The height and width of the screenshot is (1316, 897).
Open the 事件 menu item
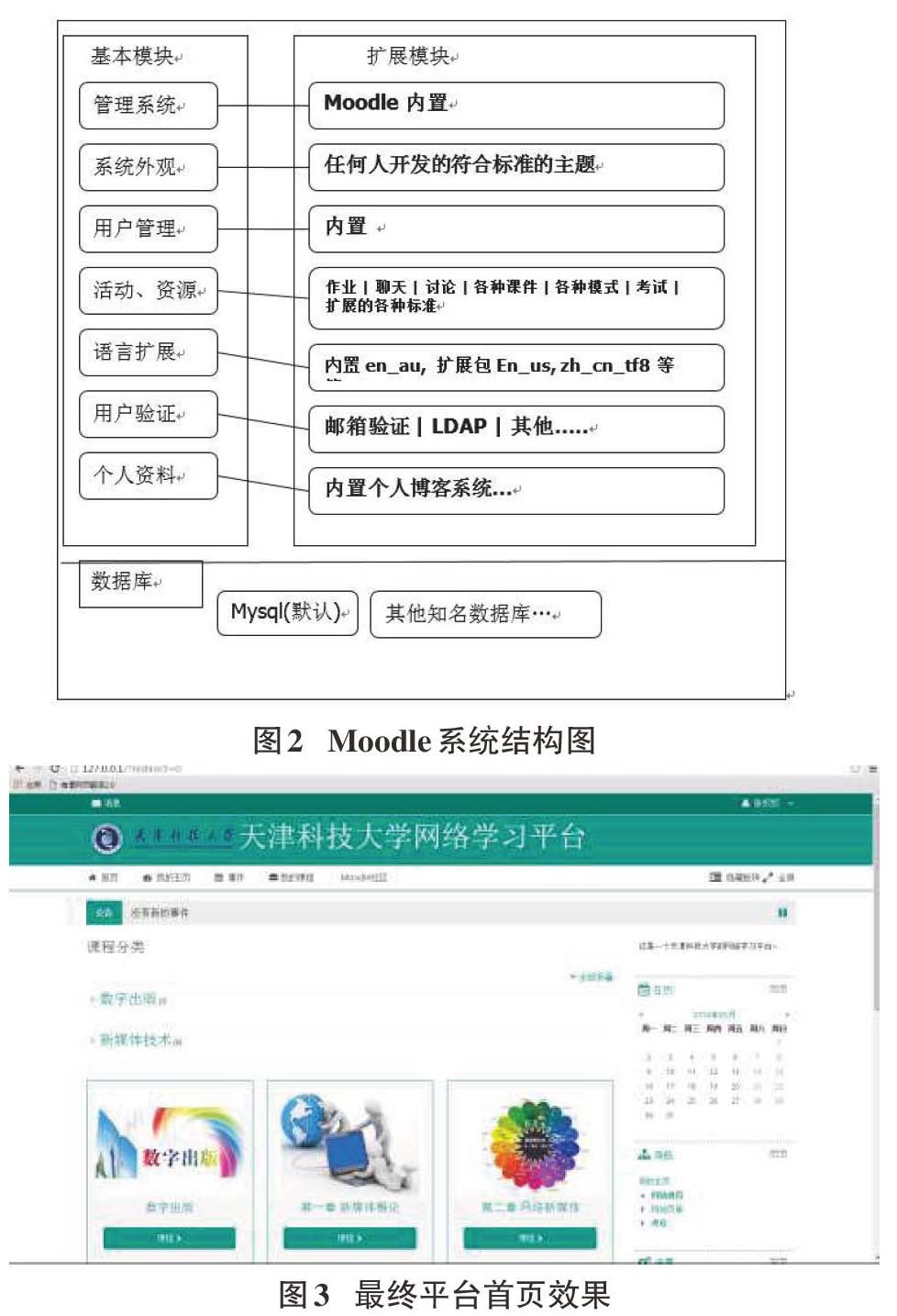[x=229, y=877]
